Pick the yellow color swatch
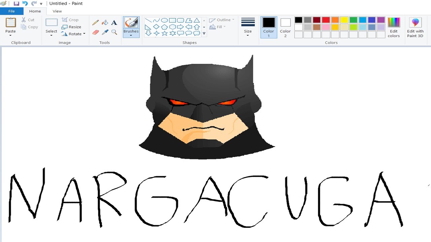The image size is (431, 242). tap(344, 20)
